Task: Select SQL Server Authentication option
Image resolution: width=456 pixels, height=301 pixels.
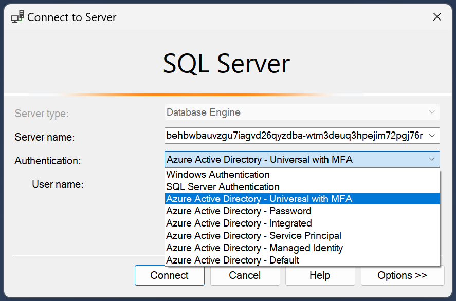Action: tap(302, 186)
